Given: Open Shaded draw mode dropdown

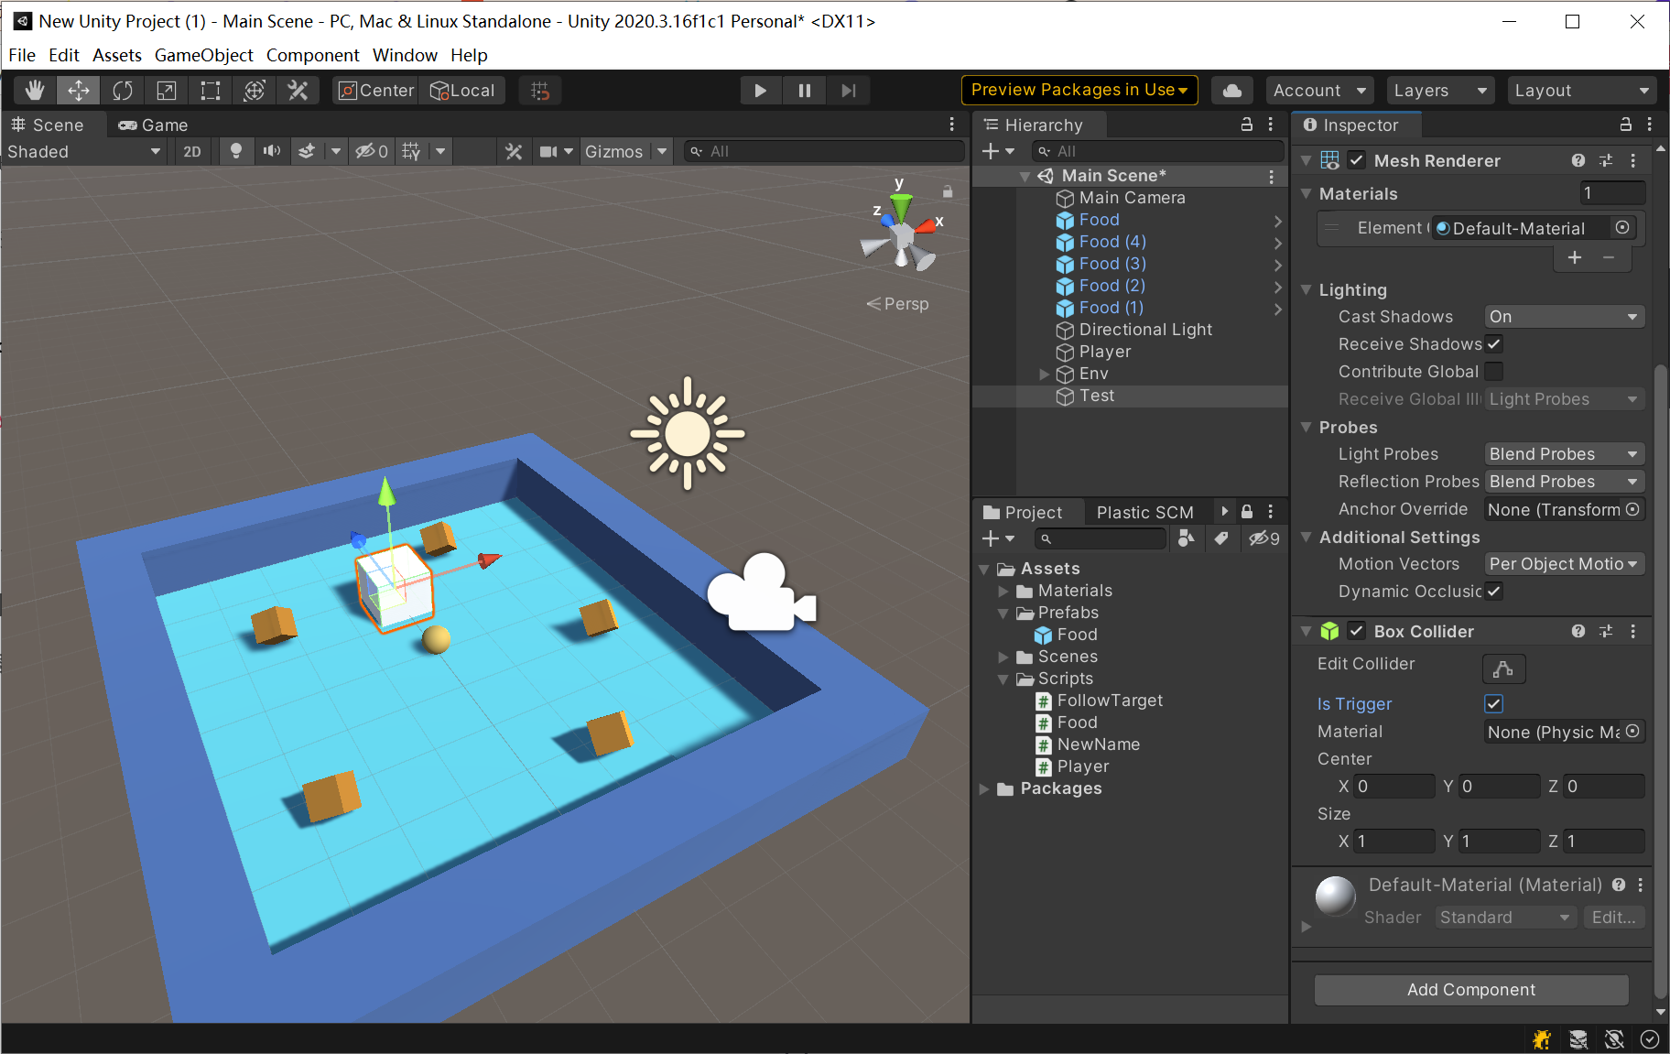Looking at the screenshot, I should click(x=84, y=151).
